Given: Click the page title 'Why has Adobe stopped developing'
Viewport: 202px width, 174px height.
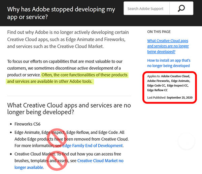Looking at the screenshot, I should pos(61,13).
